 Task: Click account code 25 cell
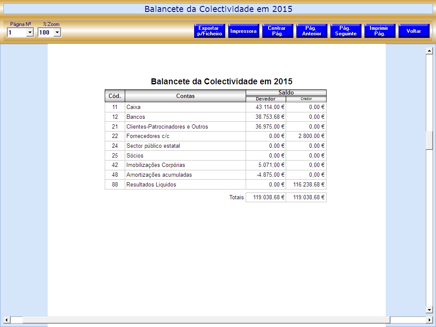click(x=115, y=155)
